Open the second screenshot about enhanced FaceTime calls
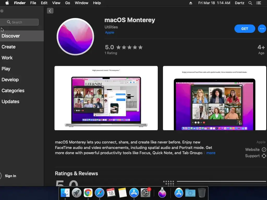This screenshot has width=267, height=200. [x=215, y=98]
